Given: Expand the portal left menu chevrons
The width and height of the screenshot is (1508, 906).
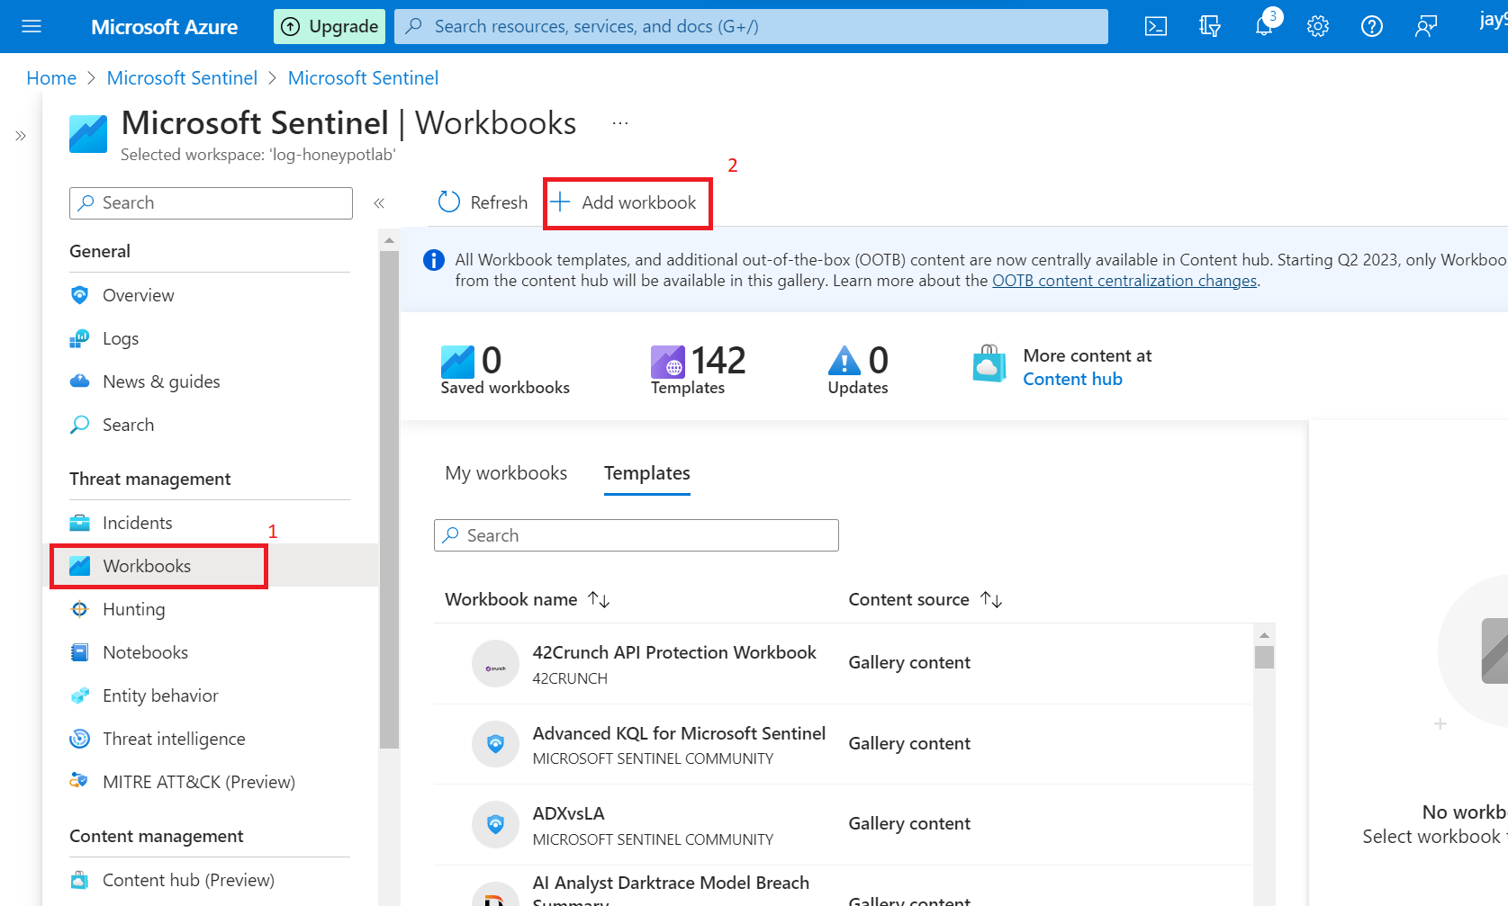Looking at the screenshot, I should tap(20, 136).
